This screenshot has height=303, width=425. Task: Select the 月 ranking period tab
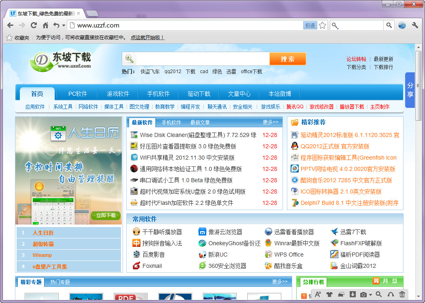(385, 281)
